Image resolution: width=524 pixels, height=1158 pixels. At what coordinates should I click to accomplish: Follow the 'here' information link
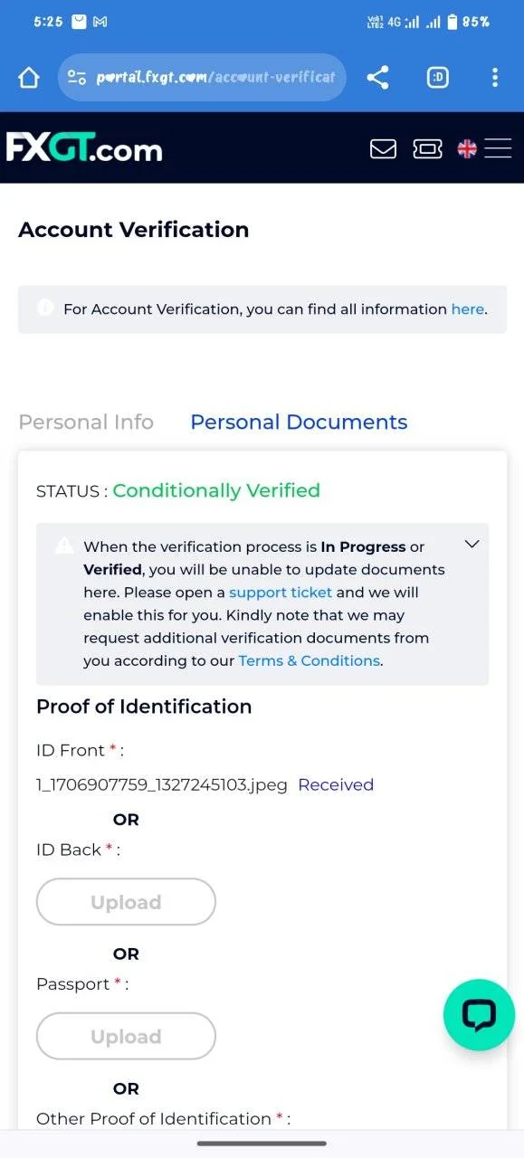tap(467, 309)
